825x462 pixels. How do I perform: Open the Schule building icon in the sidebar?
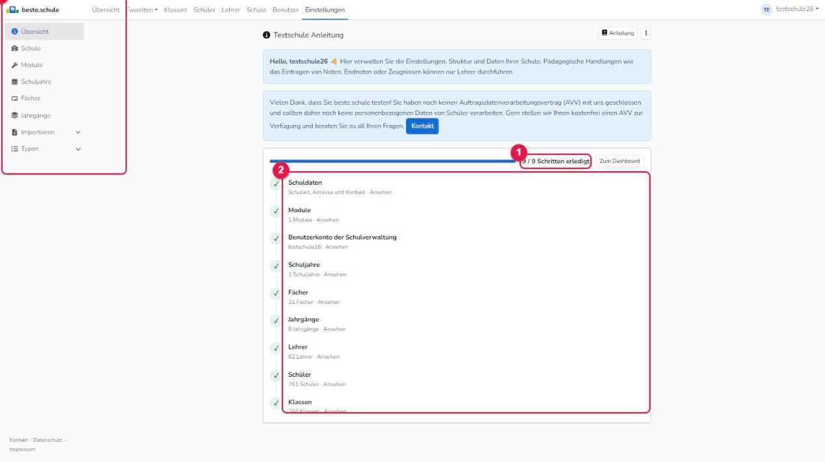pyautogui.click(x=15, y=49)
